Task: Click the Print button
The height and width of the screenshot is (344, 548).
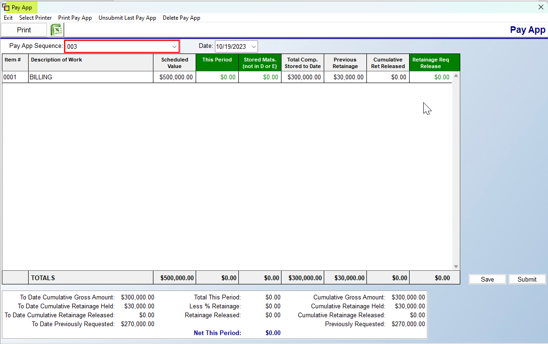Action: [x=24, y=30]
